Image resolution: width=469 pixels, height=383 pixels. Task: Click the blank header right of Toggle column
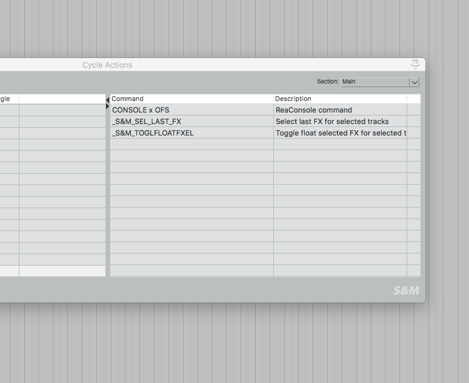(x=62, y=99)
